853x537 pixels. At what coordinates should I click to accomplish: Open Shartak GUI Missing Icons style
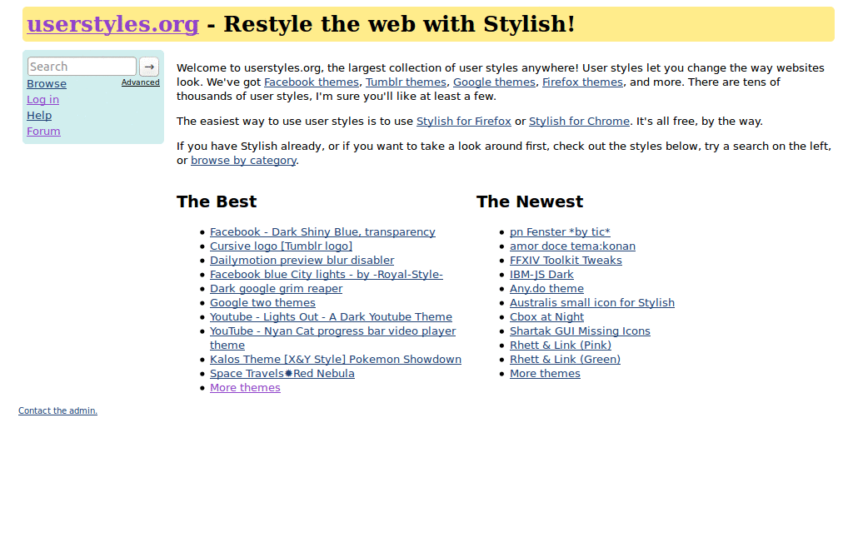tap(580, 331)
